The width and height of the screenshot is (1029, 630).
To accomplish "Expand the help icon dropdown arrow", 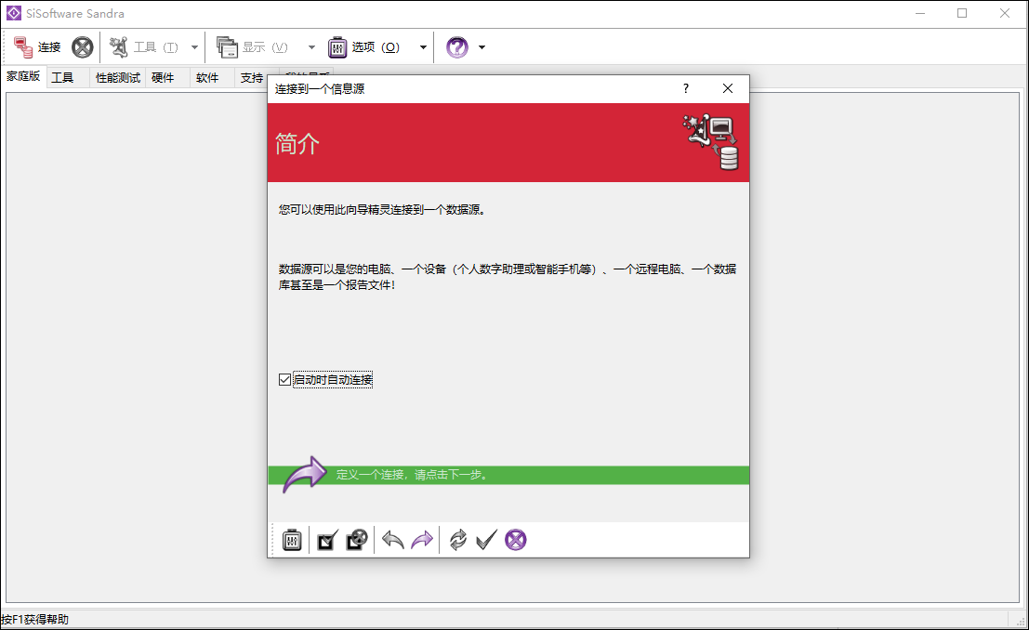I will [482, 47].
